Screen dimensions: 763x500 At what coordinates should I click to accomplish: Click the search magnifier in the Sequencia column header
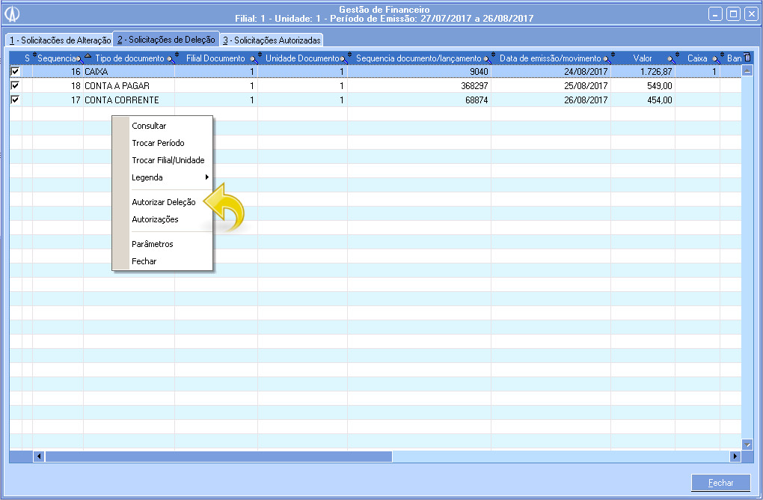click(x=80, y=59)
